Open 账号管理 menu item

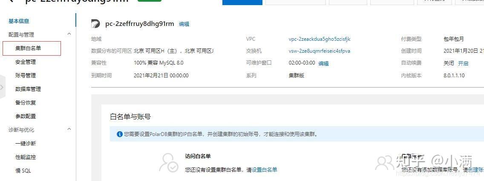point(26,76)
